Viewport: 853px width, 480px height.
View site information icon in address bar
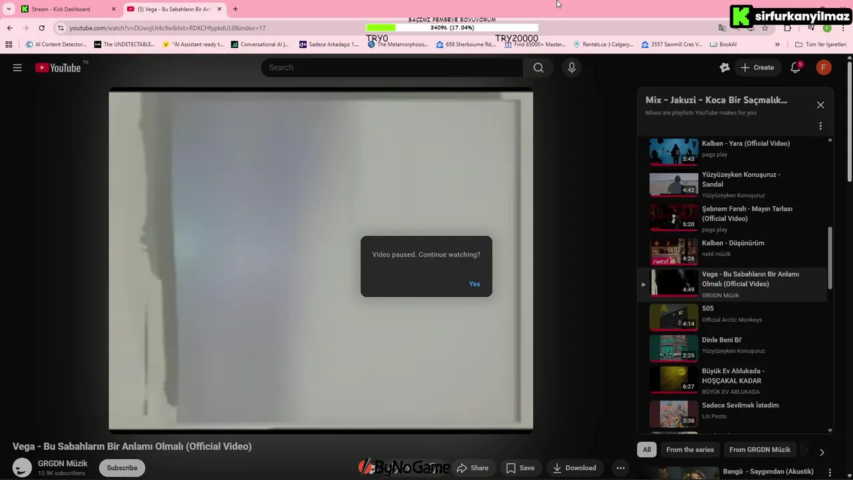pyautogui.click(x=61, y=28)
